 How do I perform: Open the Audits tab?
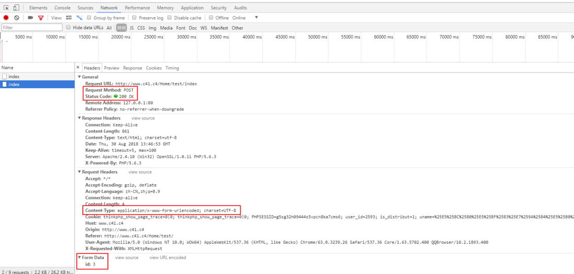point(240,8)
